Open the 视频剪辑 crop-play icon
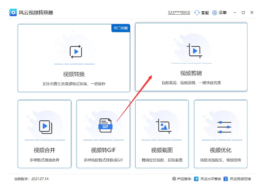Image resolution: width=258 pixels, height=190 pixels. (x=194, y=51)
